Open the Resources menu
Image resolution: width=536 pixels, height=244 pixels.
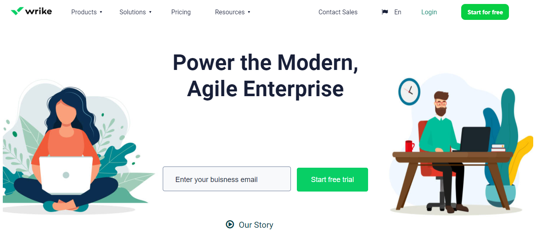(230, 12)
